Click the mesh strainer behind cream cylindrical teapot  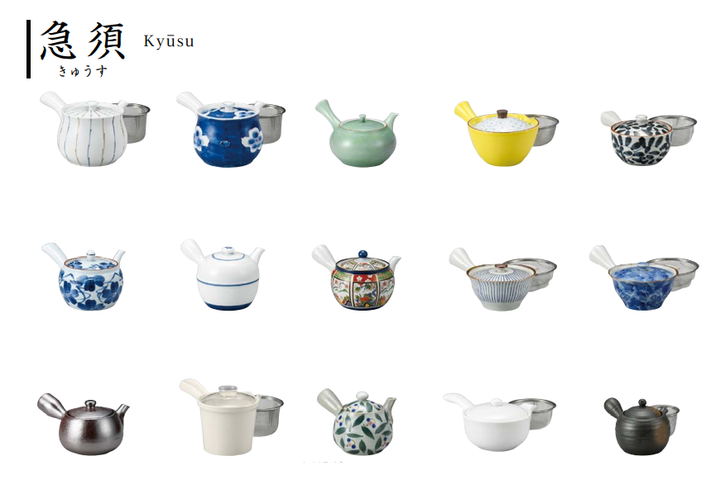click(268, 416)
